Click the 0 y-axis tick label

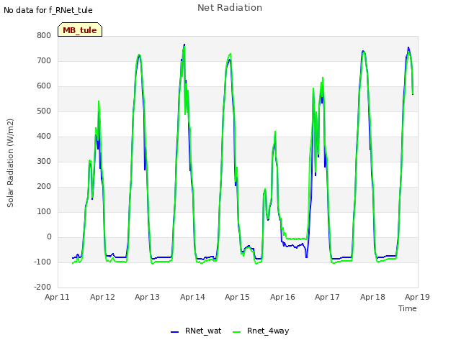(49, 236)
